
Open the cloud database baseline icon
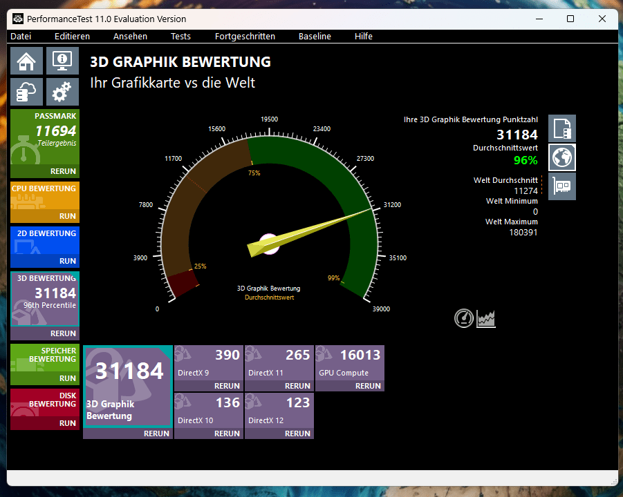pos(26,92)
